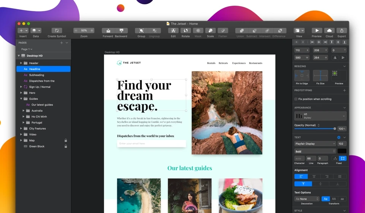Collapse the Guides layer group
The width and height of the screenshot is (365, 213).
pyautogui.click(x=21, y=99)
